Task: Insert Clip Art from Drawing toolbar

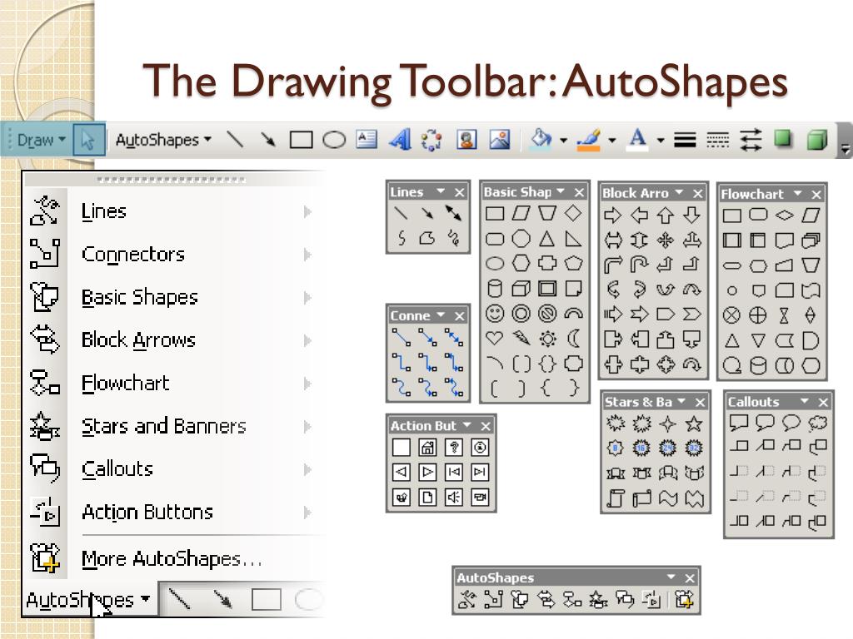Action: [x=466, y=140]
